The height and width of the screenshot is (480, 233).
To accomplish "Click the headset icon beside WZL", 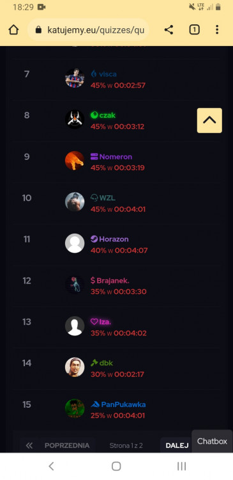I will point(94,198).
